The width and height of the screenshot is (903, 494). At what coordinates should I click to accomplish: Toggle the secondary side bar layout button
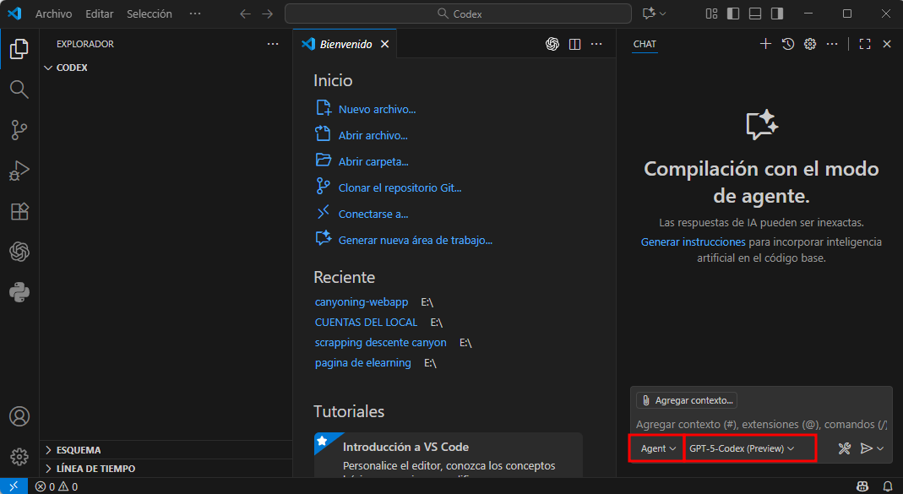[777, 14]
